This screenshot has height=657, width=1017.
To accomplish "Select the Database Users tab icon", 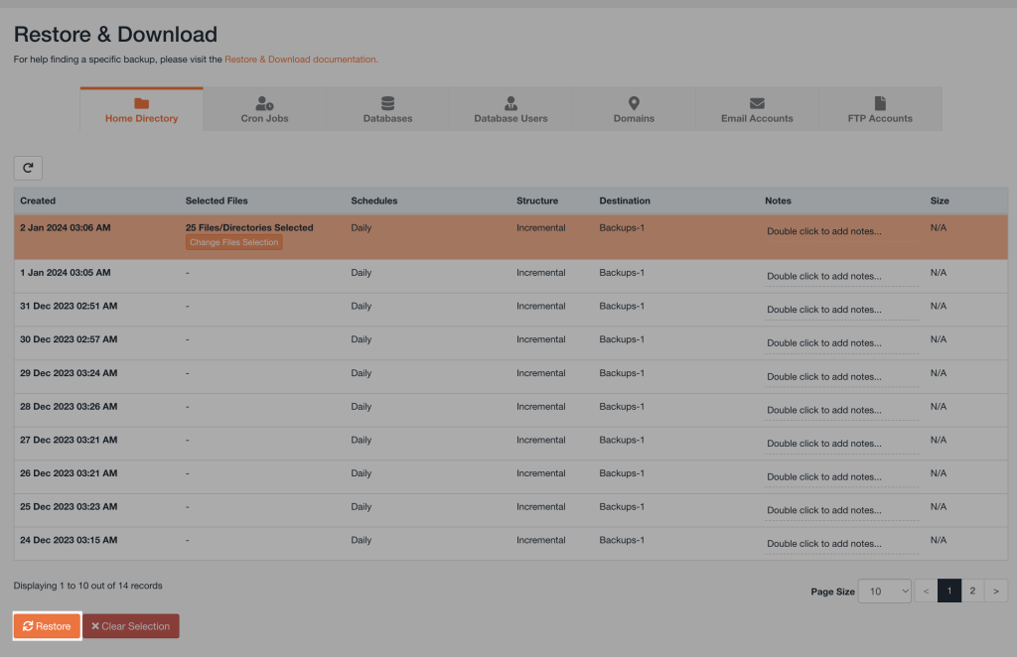I will 510,103.
